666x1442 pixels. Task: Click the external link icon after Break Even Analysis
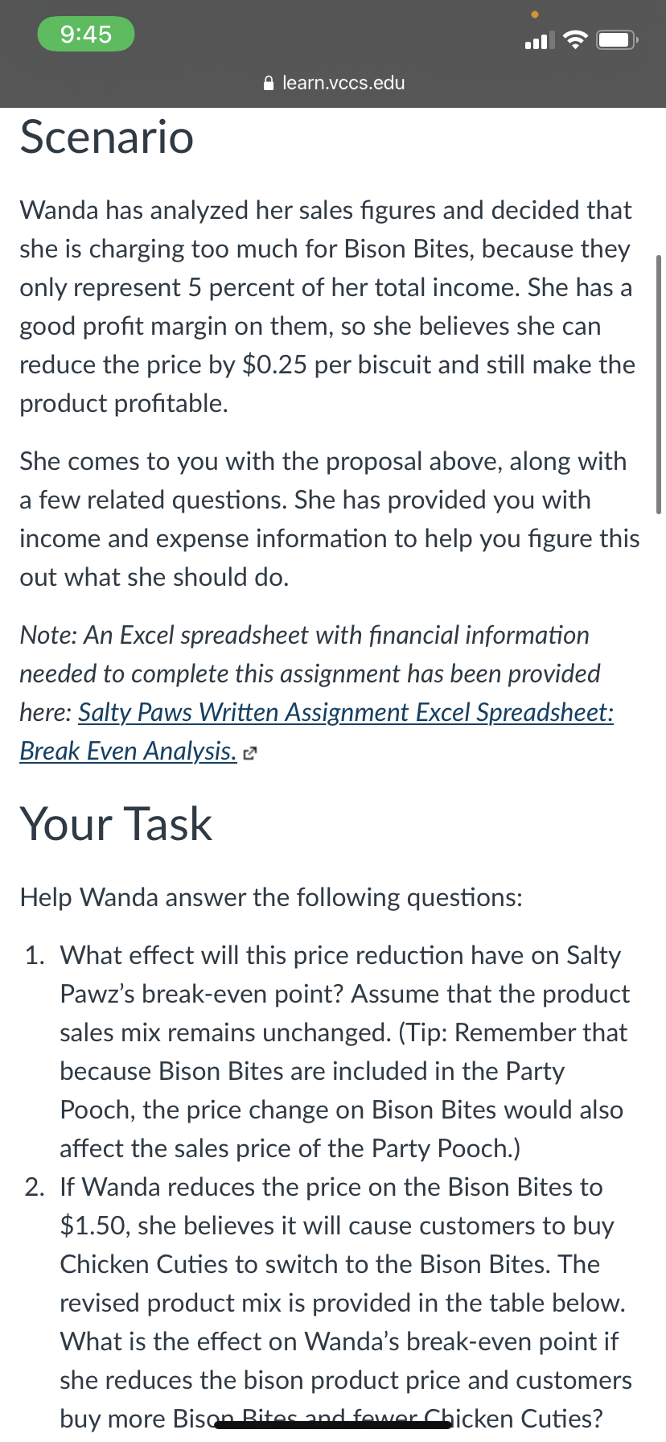click(250, 754)
